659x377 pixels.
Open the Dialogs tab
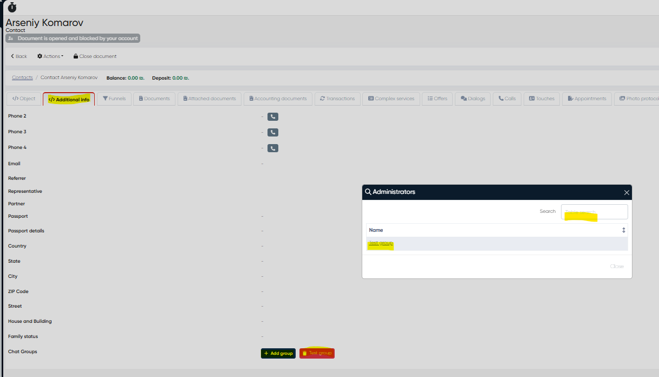473,99
